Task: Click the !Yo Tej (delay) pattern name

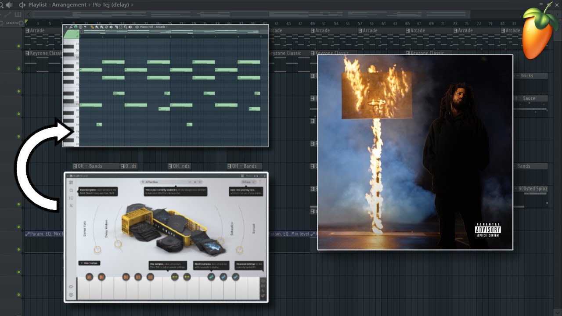Action: point(111,5)
